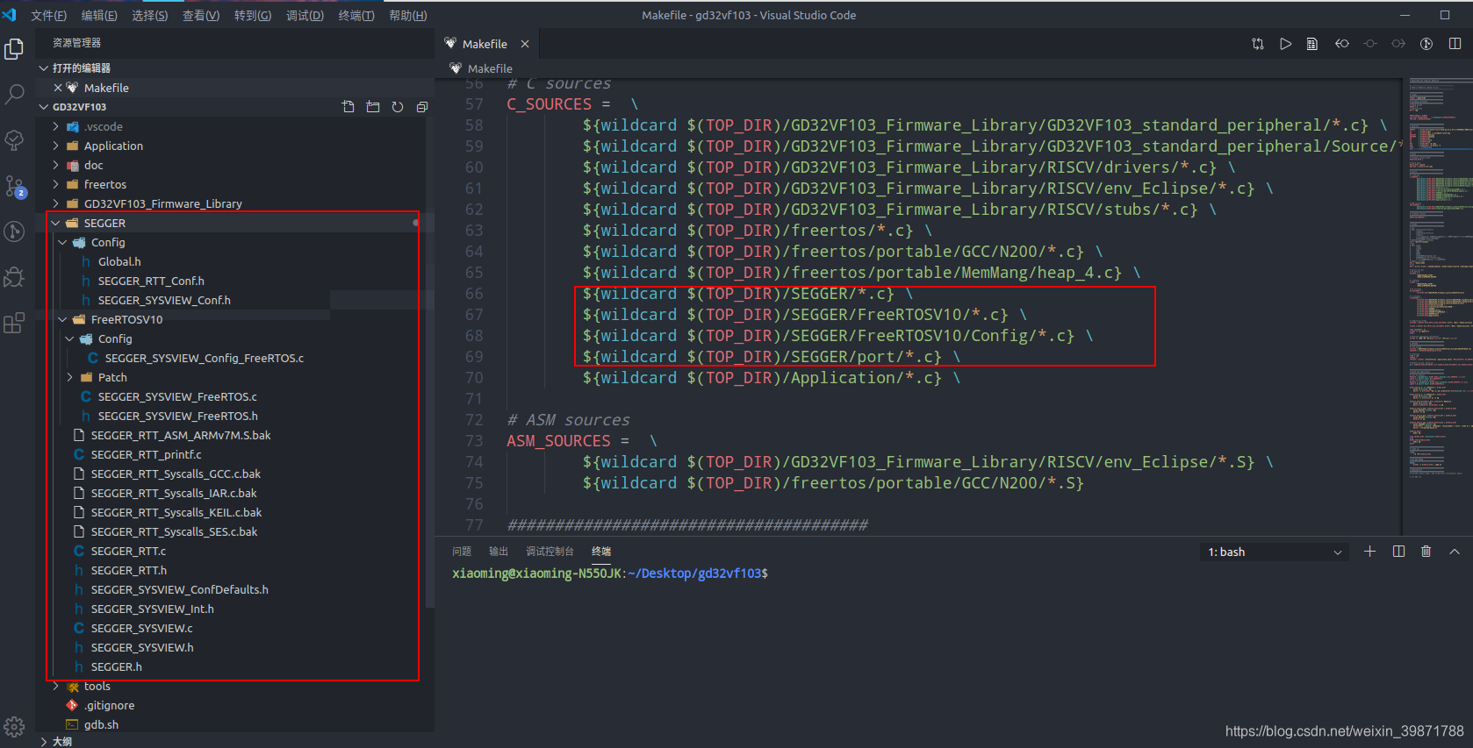
Task: Click the Run play icon in editor toolbar
Action: [1286, 44]
